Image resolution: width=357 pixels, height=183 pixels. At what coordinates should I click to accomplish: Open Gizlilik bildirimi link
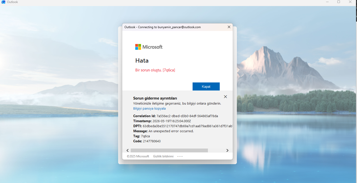[163, 156]
